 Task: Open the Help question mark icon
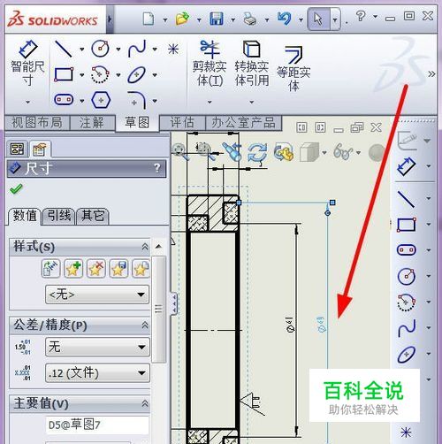[x=361, y=16]
